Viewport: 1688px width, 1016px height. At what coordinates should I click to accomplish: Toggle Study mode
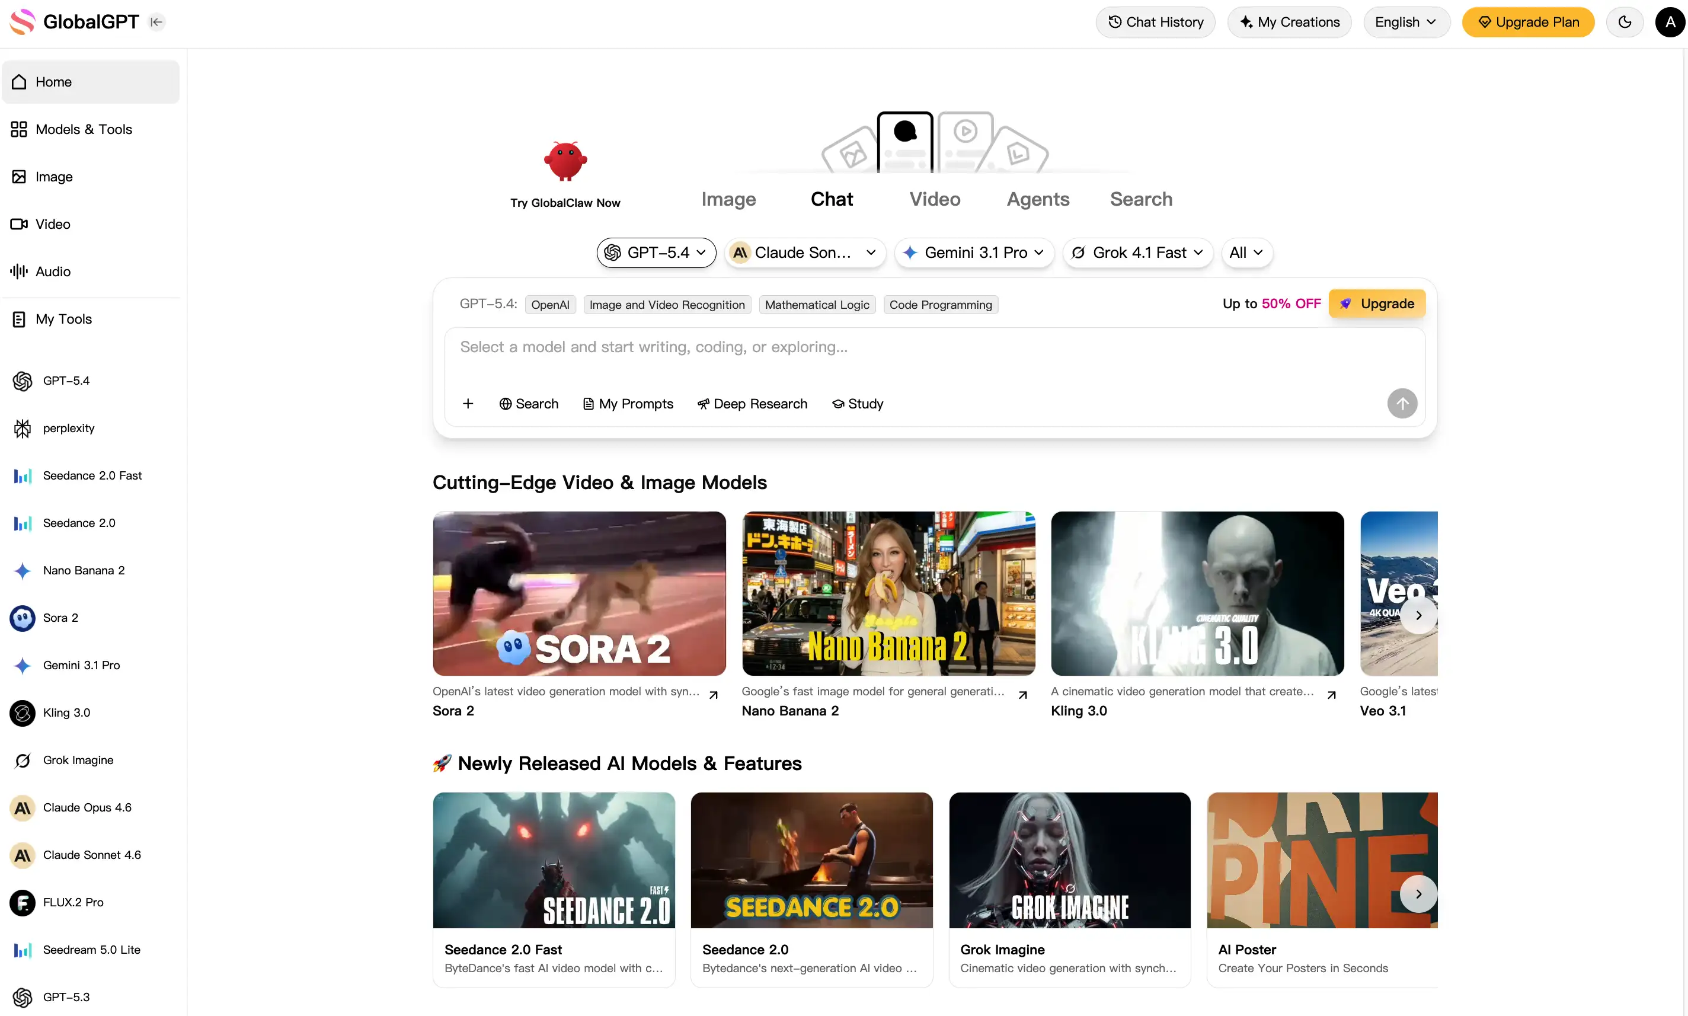pos(857,404)
